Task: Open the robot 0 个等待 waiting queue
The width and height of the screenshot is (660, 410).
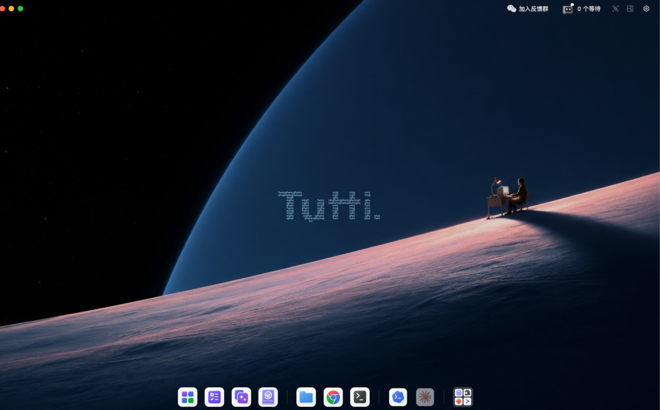Action: (x=581, y=9)
